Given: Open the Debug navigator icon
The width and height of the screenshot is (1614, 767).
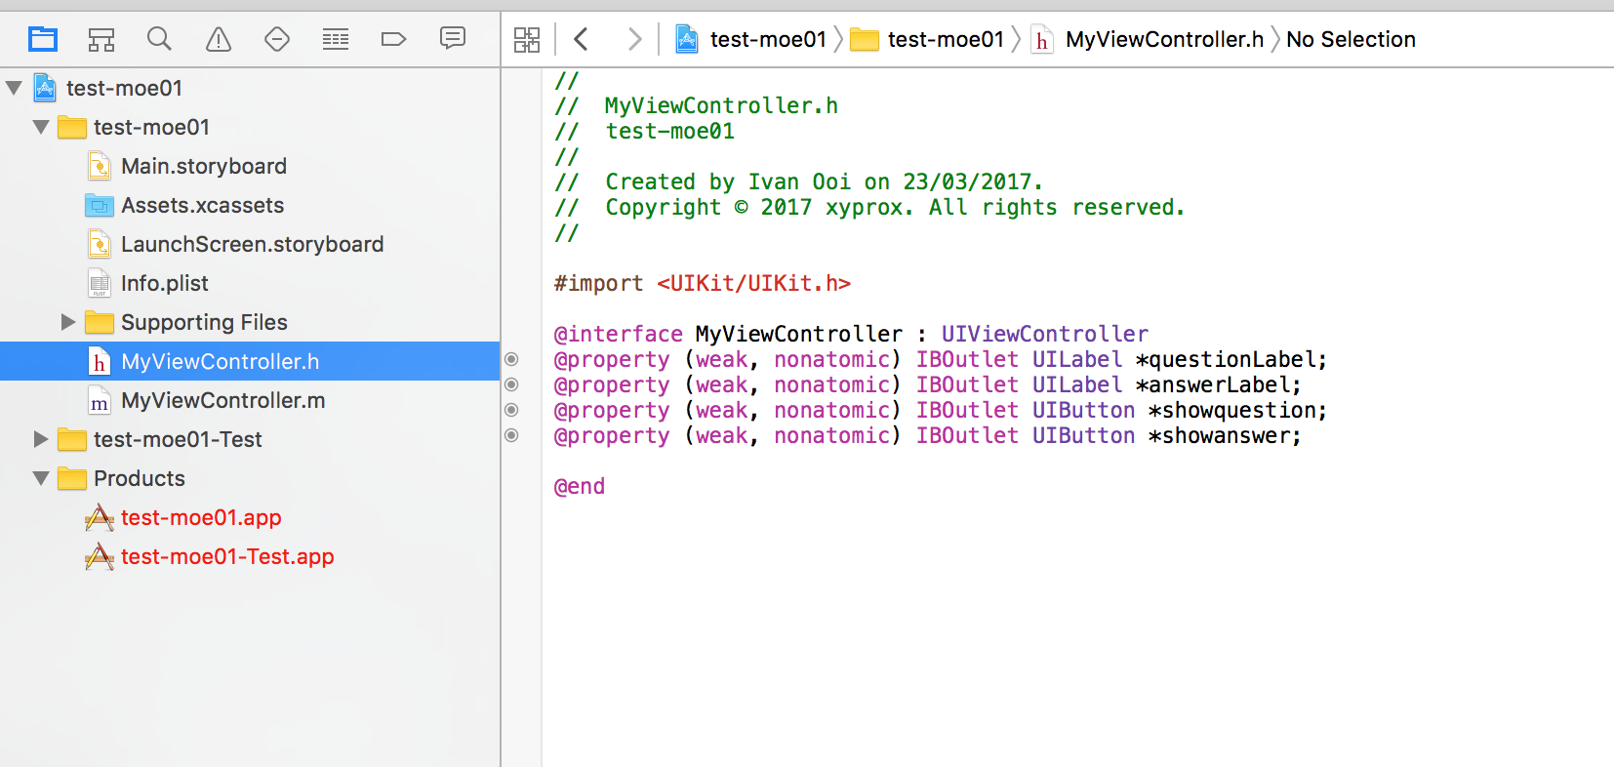Looking at the screenshot, I should 336,39.
